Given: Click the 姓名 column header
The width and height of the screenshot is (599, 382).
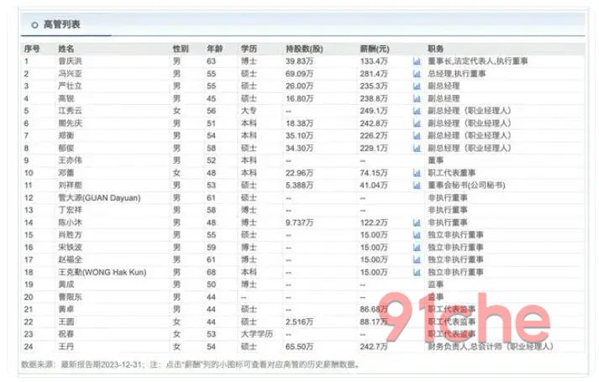Looking at the screenshot, I should point(66,50).
